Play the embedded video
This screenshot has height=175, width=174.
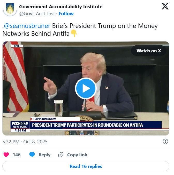point(86,88)
